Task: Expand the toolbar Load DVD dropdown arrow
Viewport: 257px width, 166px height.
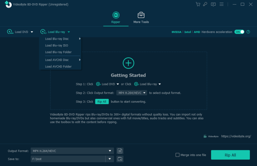Action: pos(32,32)
